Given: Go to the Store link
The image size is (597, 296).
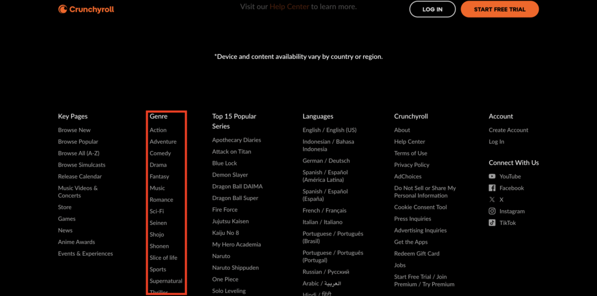Looking at the screenshot, I should click(65, 207).
